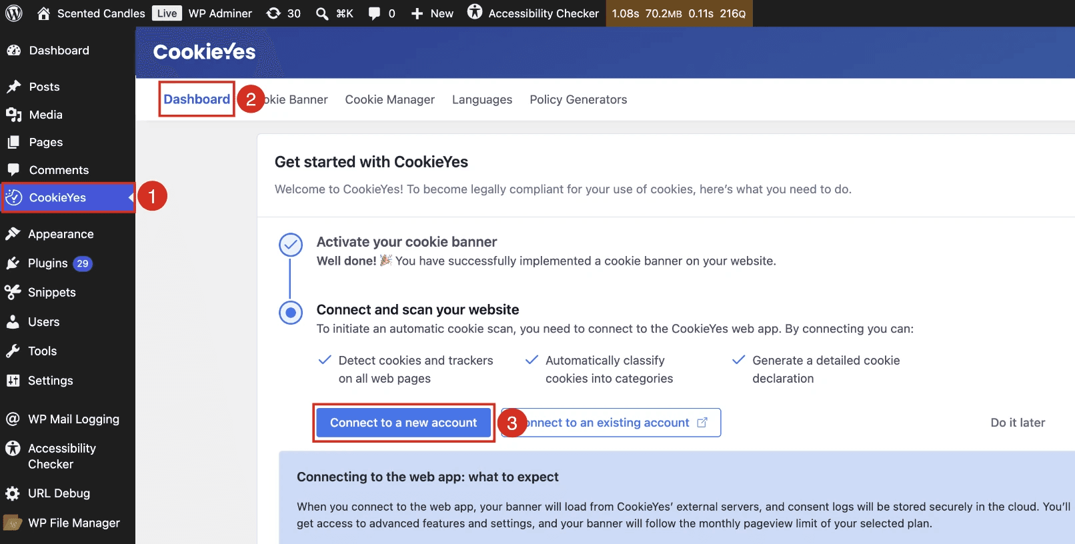Open comments bubble icon in admin bar

374,13
